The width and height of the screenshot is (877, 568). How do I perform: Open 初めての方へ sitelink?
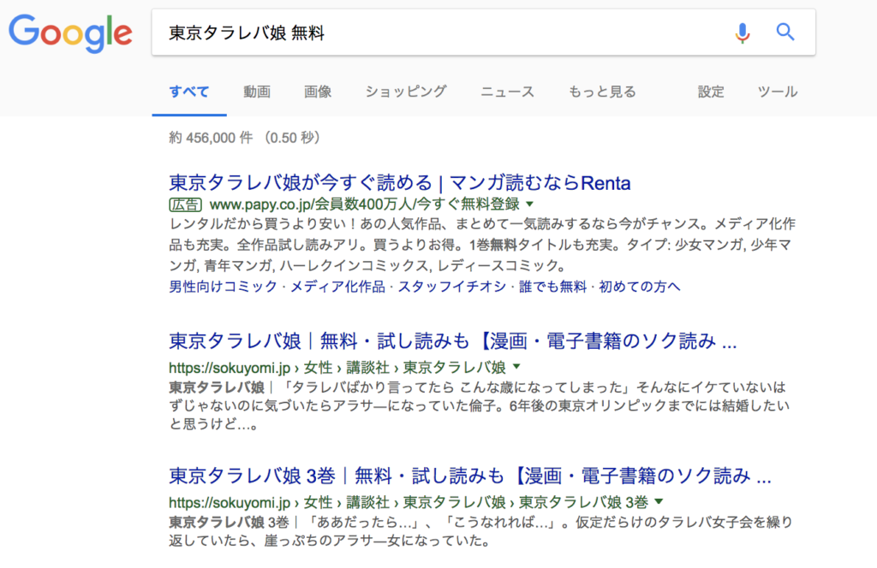pyautogui.click(x=640, y=287)
